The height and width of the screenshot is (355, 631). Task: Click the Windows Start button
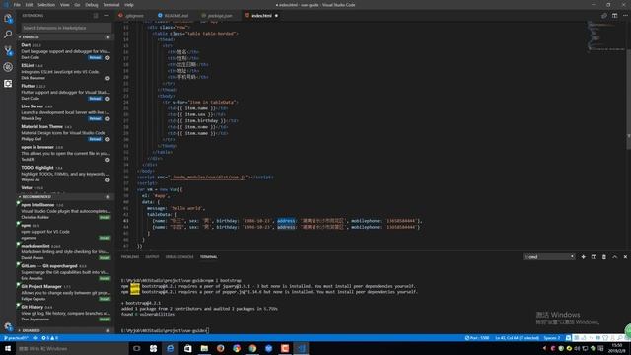tap(8, 348)
